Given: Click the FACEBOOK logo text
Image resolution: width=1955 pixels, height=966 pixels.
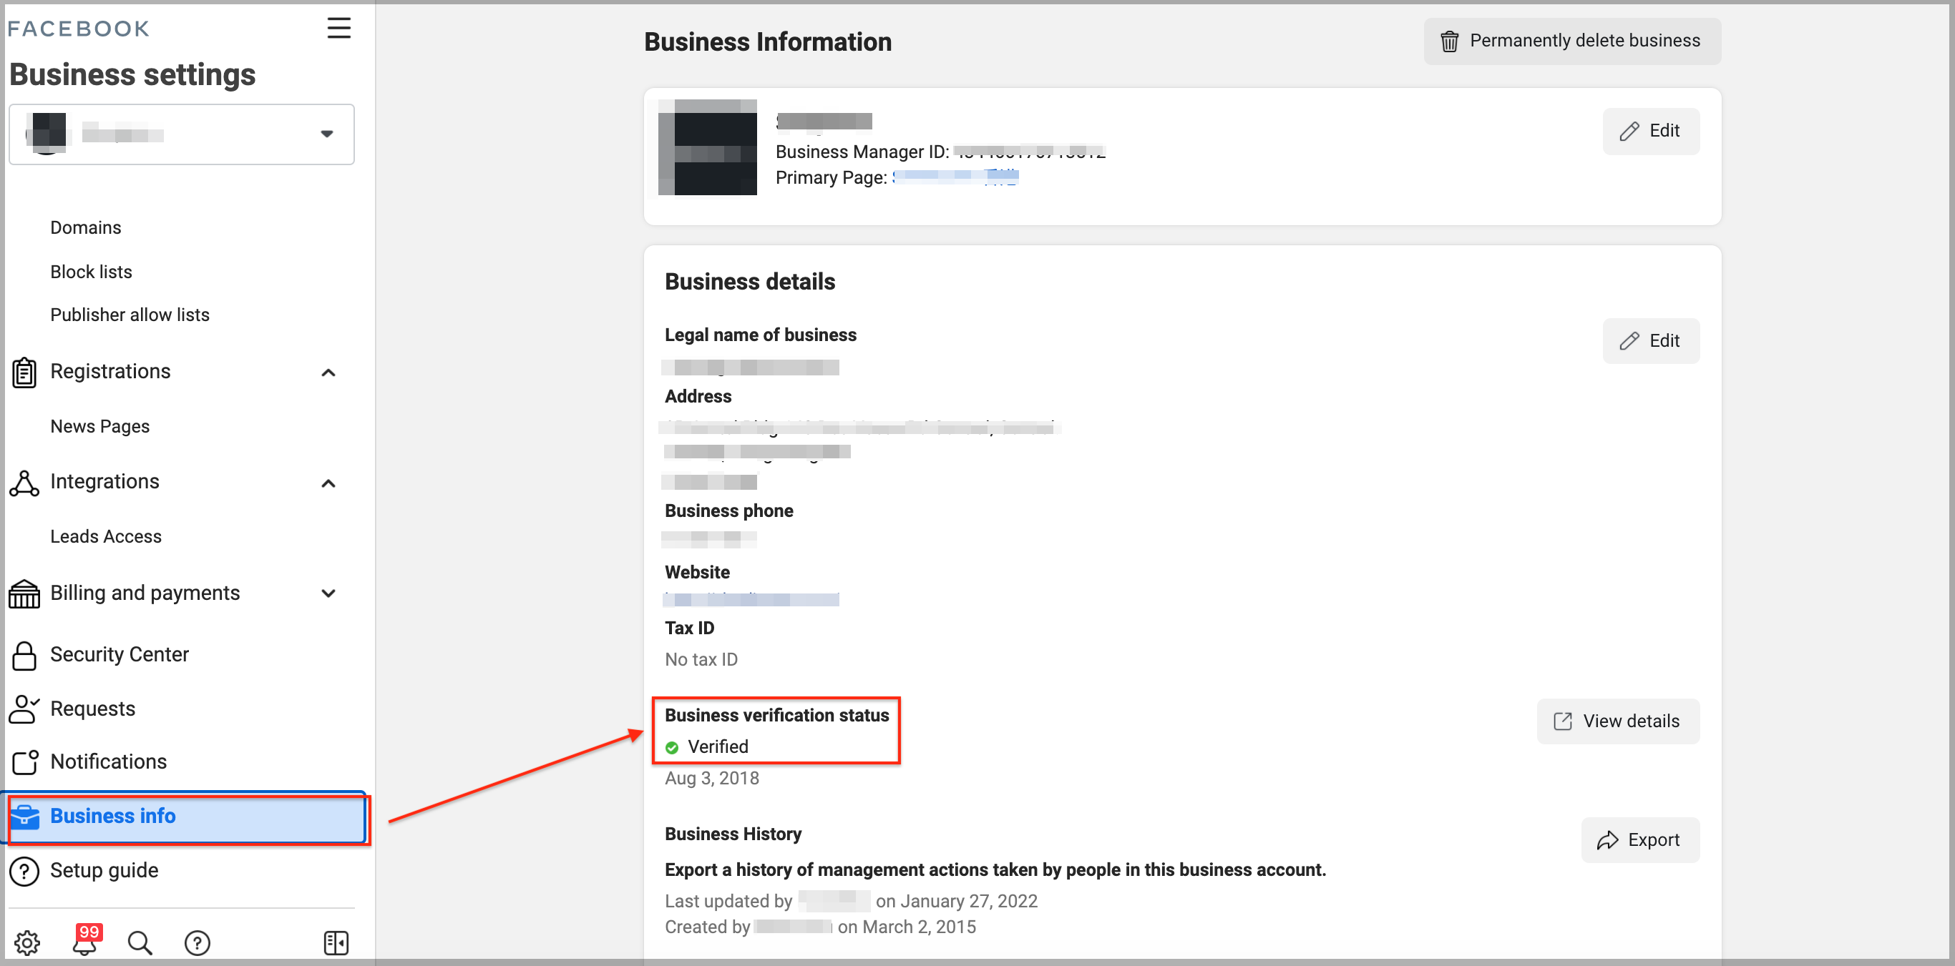Looking at the screenshot, I should click(x=79, y=29).
